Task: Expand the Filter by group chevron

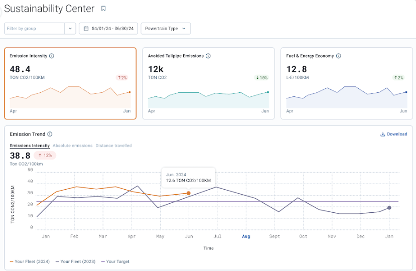Action: pos(70,29)
